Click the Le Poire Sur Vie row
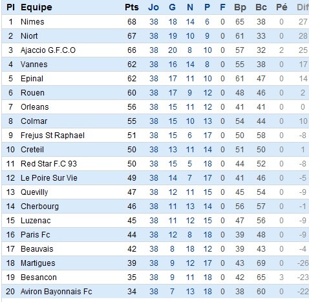The image size is (309, 302). tap(155, 178)
